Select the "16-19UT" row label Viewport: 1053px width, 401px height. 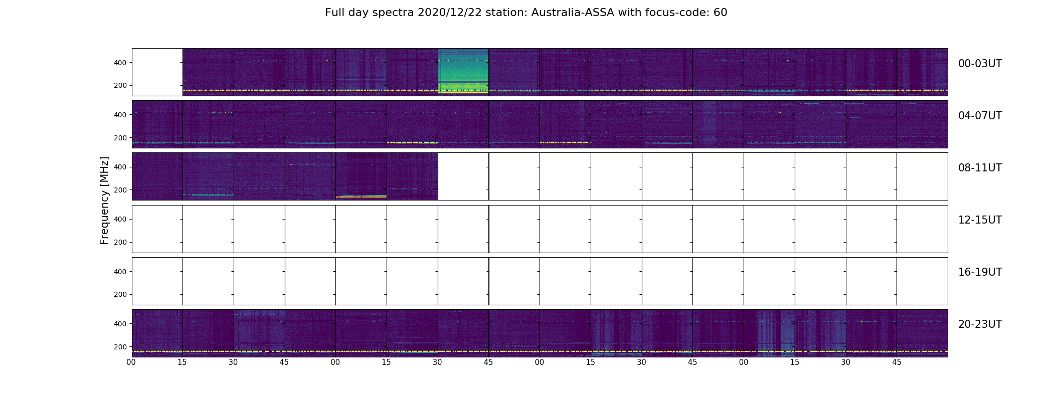pos(980,272)
